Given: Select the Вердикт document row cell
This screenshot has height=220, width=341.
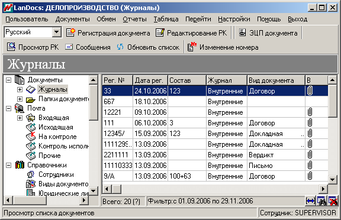Looking at the screenshot, I should (276, 155).
